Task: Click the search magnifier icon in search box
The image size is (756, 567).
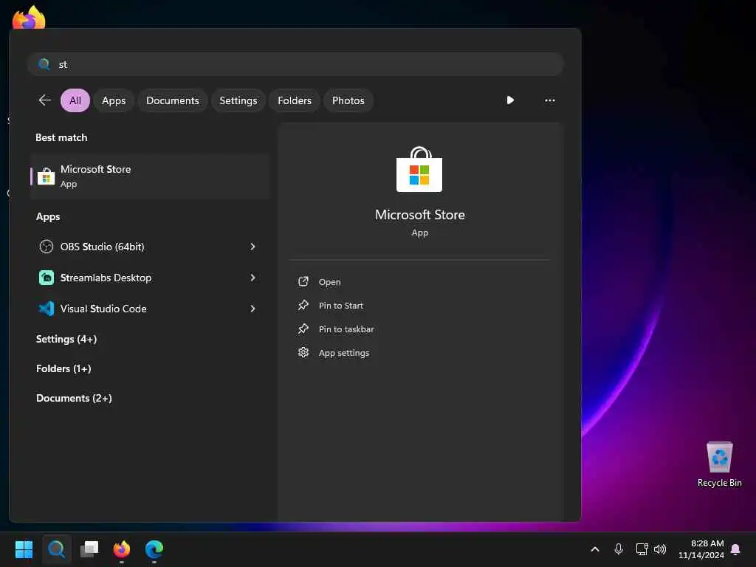Action: coord(44,64)
